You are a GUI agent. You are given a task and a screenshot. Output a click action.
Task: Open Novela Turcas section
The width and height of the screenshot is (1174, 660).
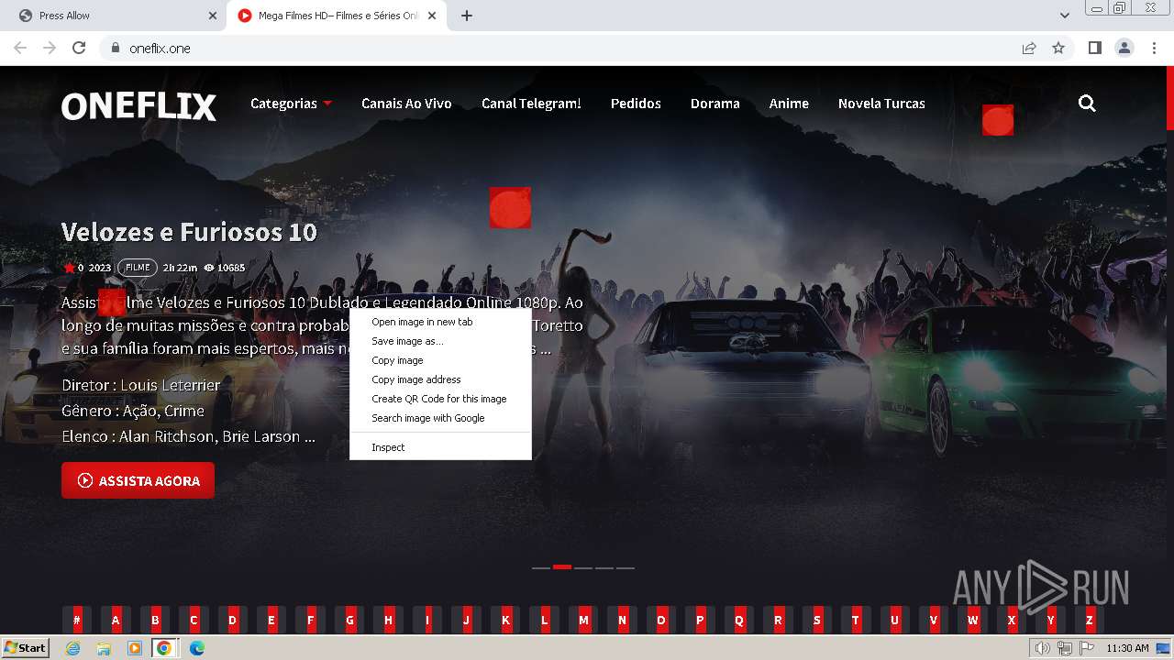point(881,104)
